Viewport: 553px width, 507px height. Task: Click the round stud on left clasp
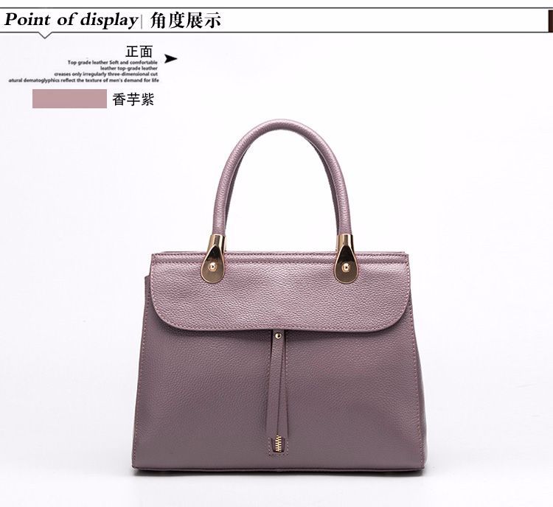click(212, 268)
